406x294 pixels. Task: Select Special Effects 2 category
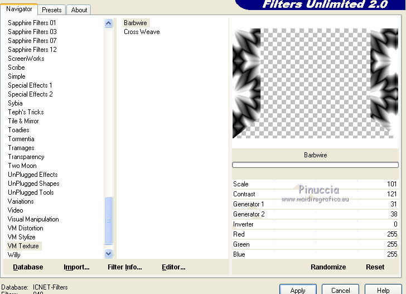pos(30,94)
